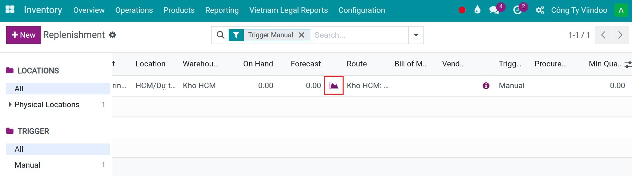Open the activities clock icon
The image size is (632, 176).
[x=517, y=10]
